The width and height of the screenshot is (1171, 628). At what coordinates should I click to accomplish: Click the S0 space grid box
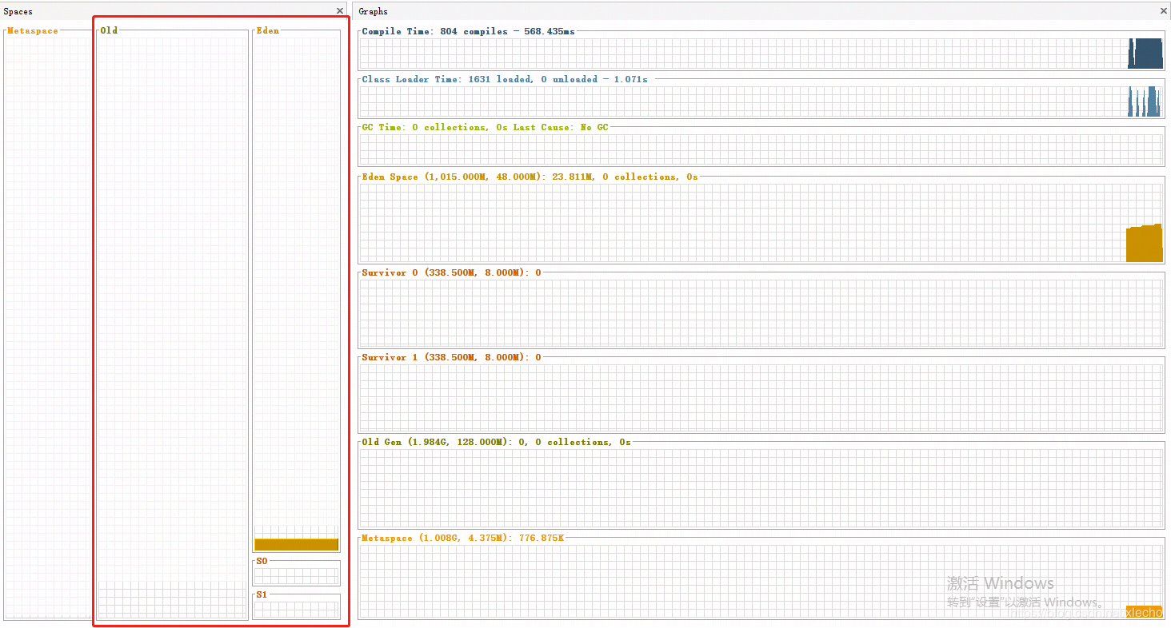pos(296,575)
